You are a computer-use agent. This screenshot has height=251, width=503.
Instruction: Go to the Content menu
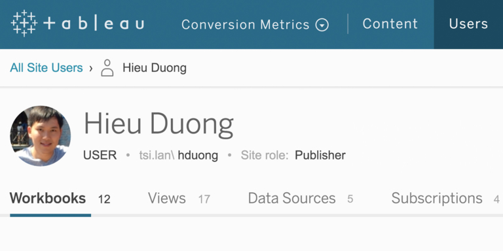(390, 24)
